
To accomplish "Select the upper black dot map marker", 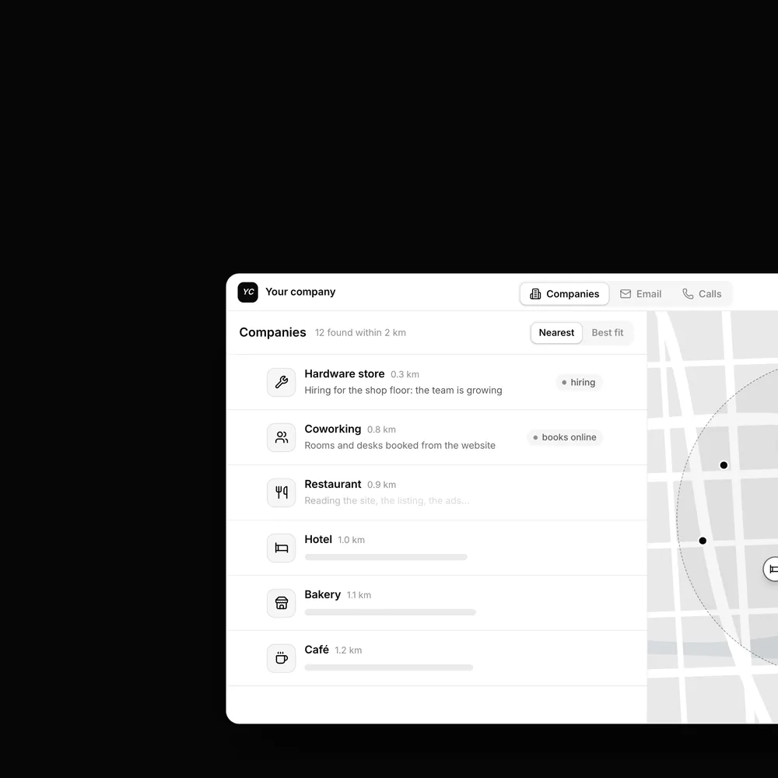I will coord(724,465).
